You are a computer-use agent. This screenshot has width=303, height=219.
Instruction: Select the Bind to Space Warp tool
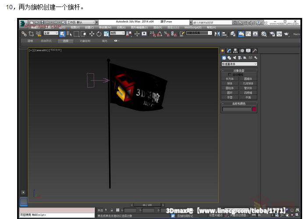39,34
